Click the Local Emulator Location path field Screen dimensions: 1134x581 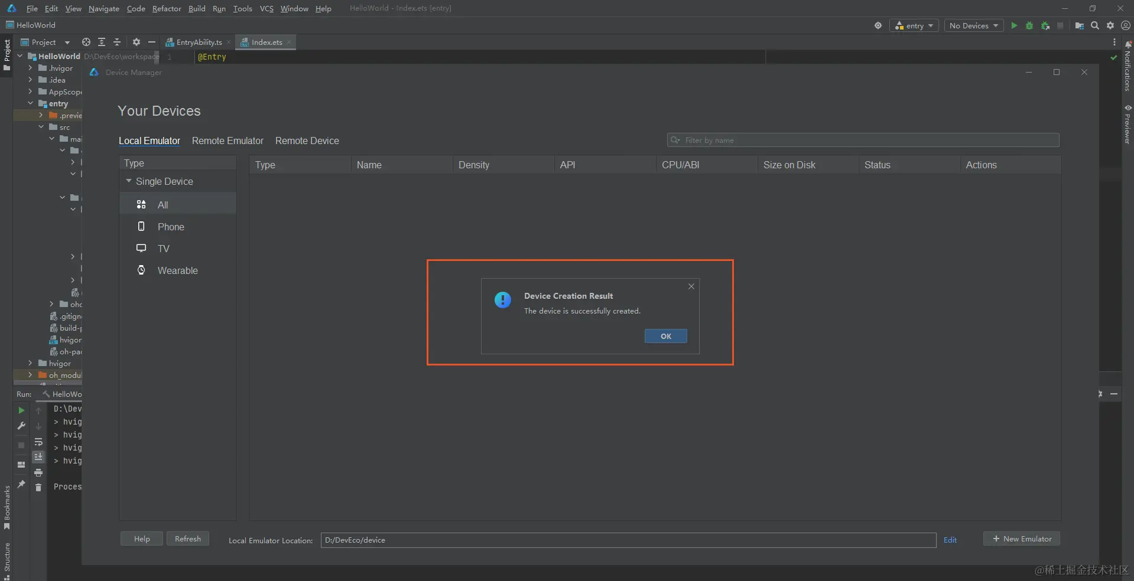(x=628, y=540)
